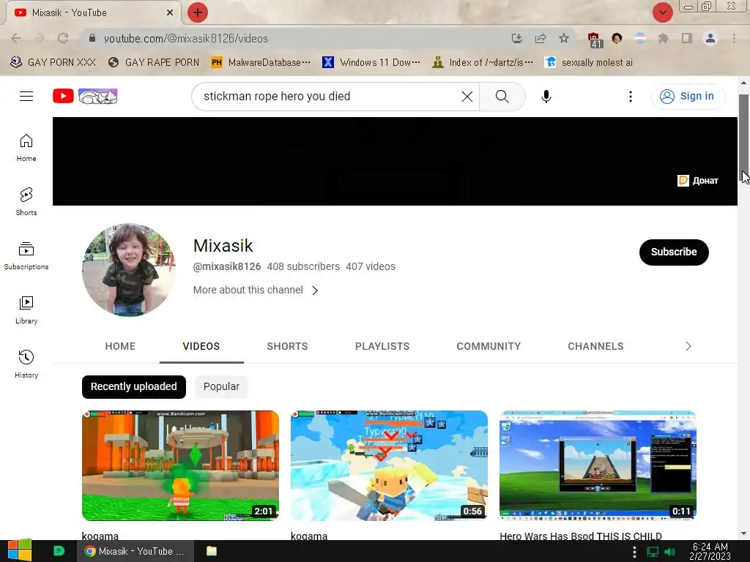
Task: Open the CHANNELS channel tab
Action: [x=595, y=346]
